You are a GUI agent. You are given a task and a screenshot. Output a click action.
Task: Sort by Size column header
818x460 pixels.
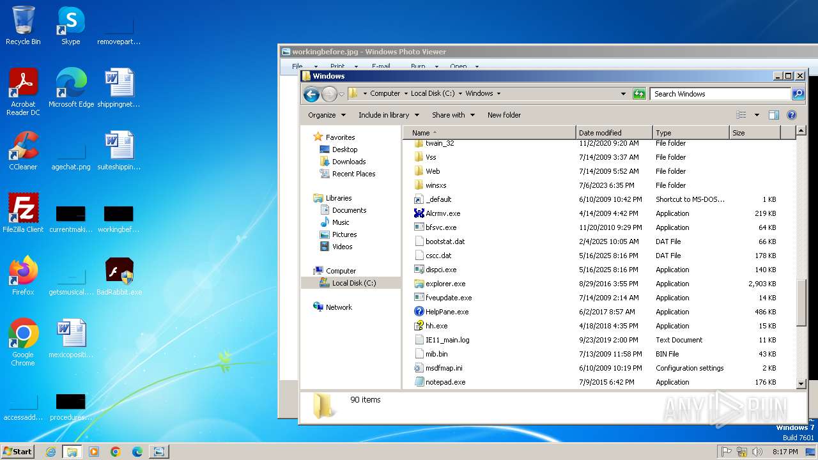(755, 133)
